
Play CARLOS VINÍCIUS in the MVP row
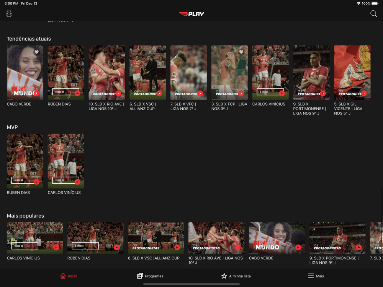coord(77,181)
